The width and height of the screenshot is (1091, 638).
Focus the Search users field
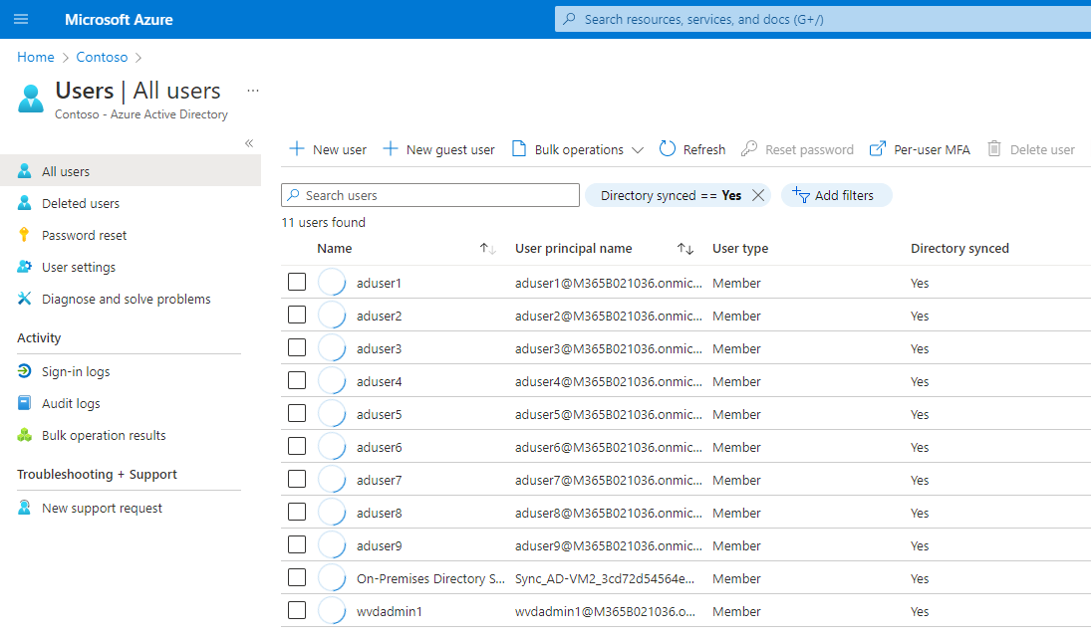[x=430, y=195]
